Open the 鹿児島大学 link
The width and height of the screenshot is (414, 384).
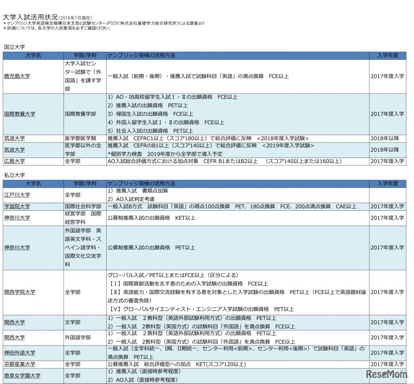point(17,76)
